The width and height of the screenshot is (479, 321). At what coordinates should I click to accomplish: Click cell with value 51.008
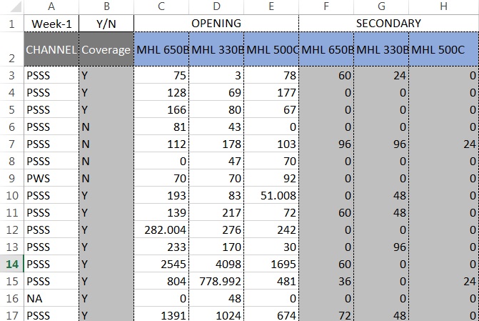(271, 195)
